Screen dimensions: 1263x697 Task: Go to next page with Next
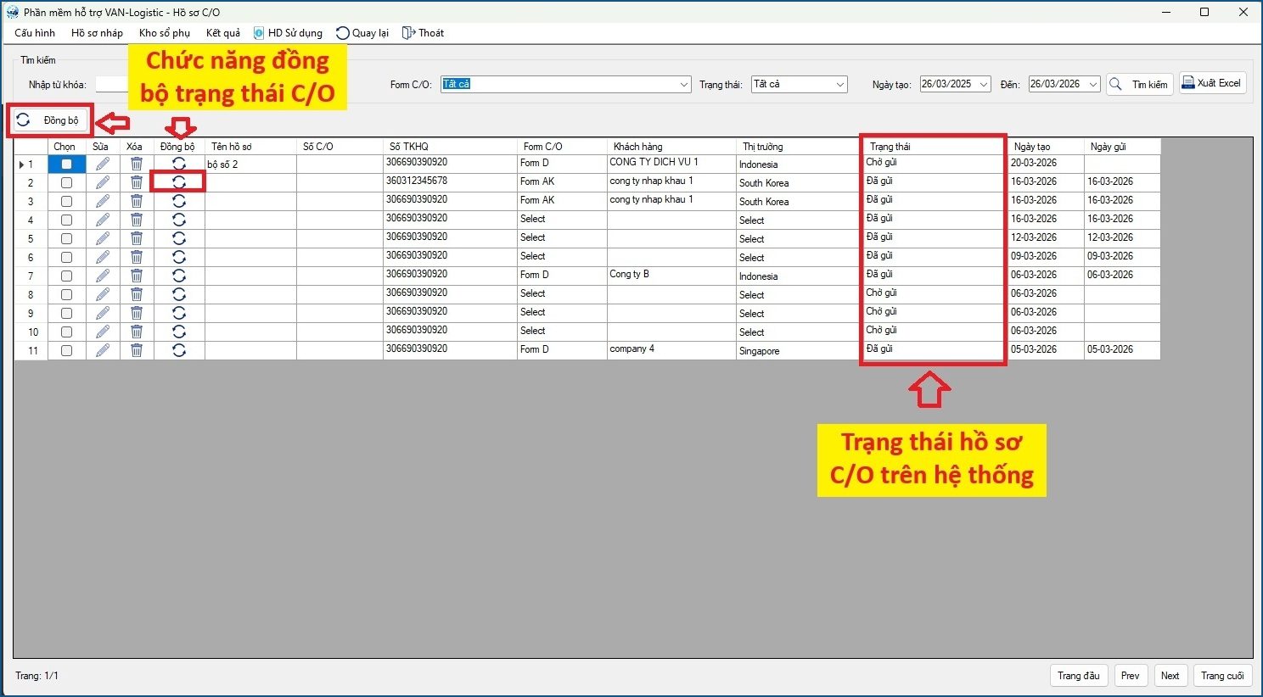coord(1170,676)
